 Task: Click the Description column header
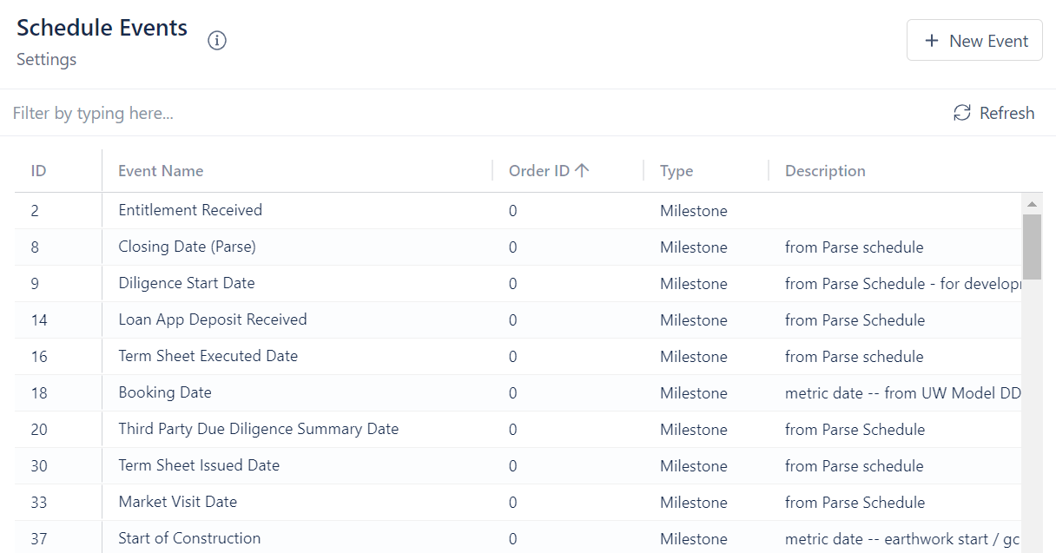(825, 171)
